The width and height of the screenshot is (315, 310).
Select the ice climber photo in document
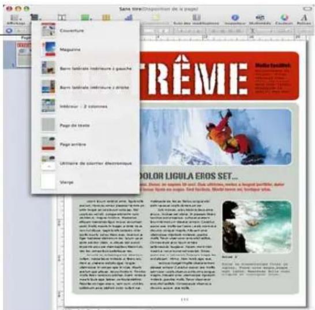(216, 137)
